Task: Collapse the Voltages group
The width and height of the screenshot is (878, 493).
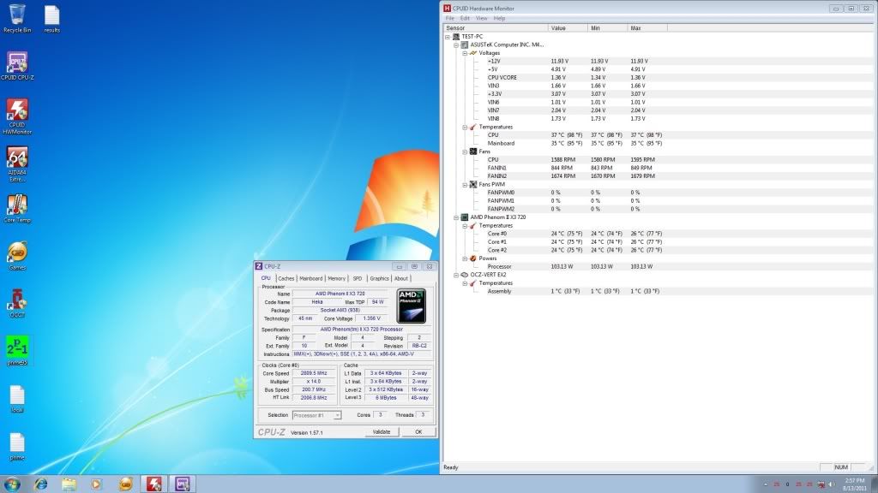Action: (x=464, y=53)
